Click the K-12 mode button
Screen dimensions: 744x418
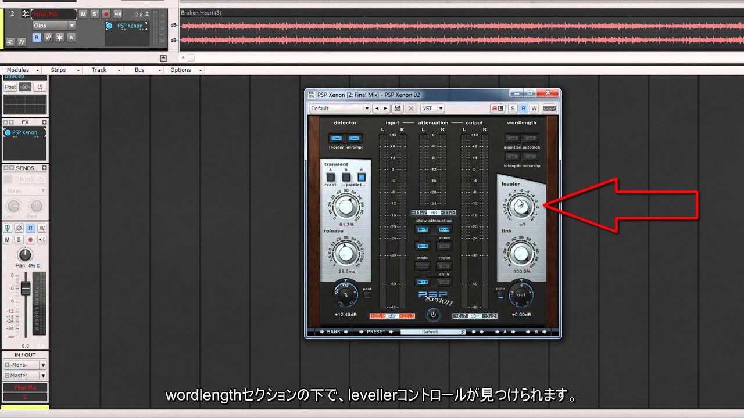pos(423,282)
